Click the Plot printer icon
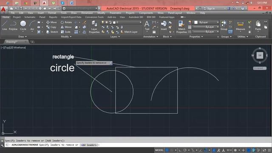Screen dimensions: 272x153 (x=40, y=8)
